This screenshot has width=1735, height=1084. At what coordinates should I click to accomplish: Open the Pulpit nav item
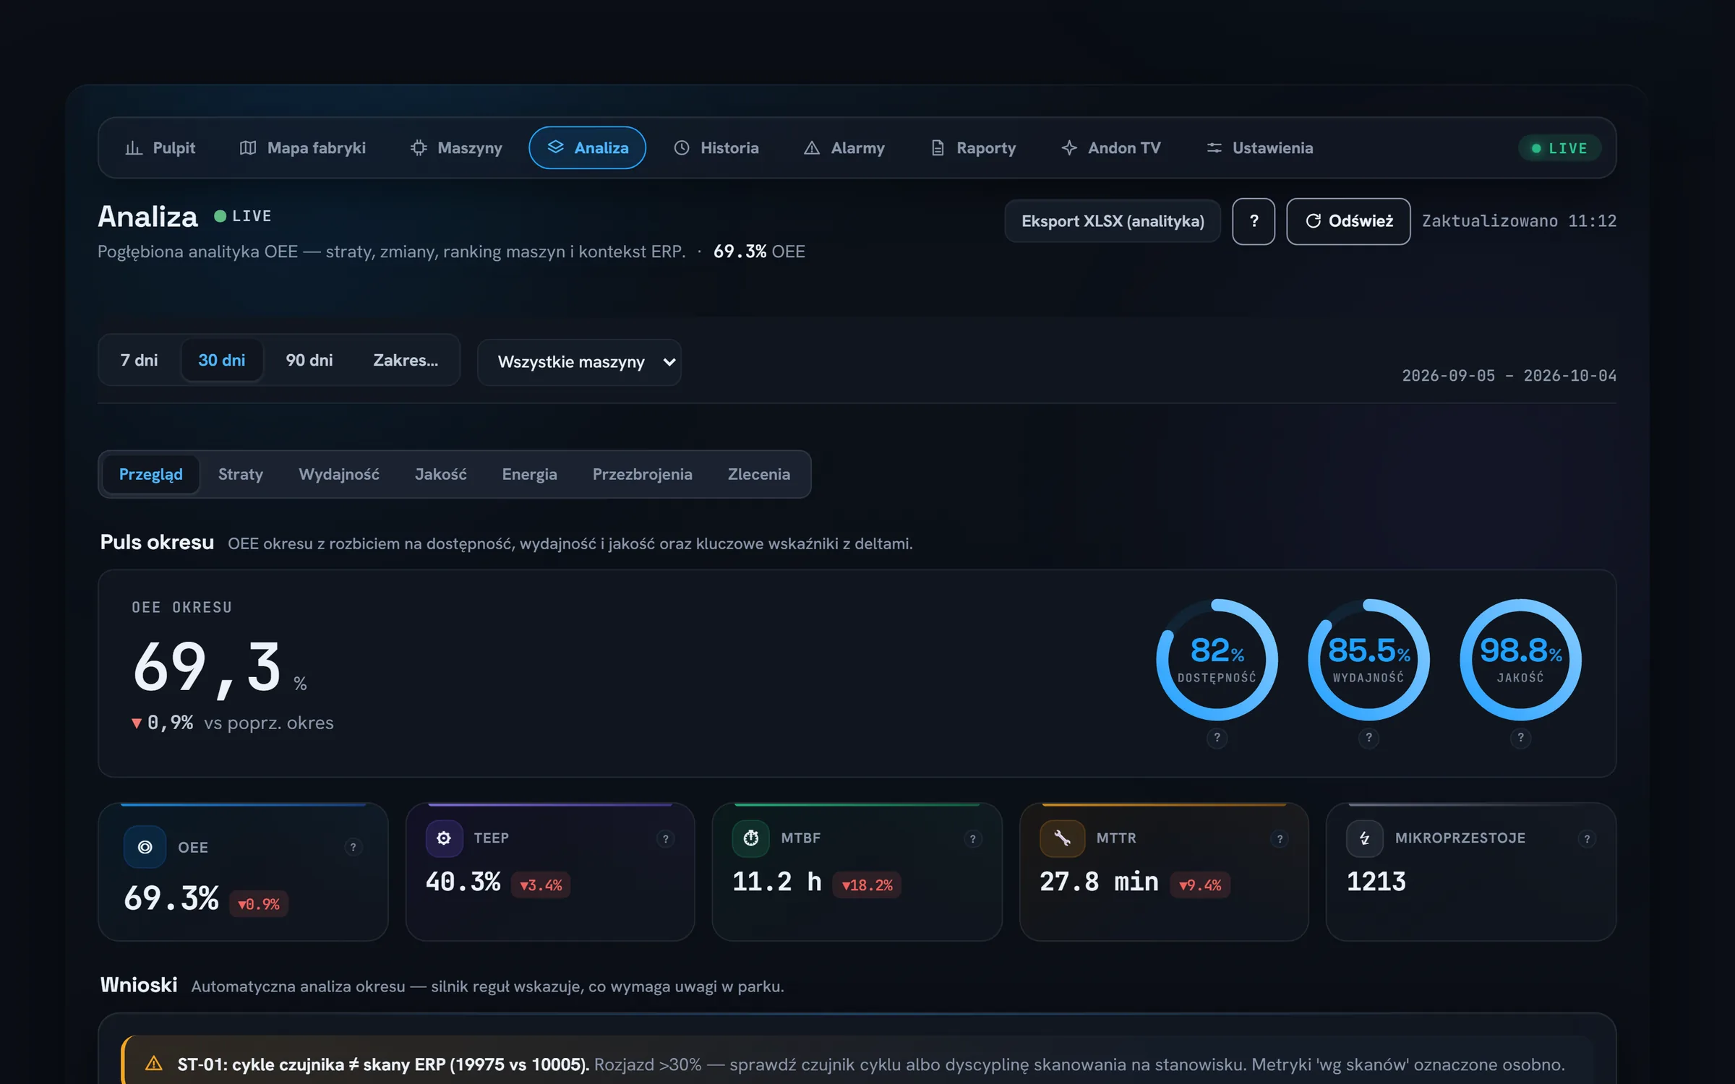pos(160,147)
